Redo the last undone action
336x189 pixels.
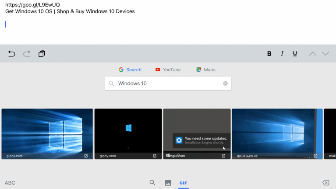point(27,53)
